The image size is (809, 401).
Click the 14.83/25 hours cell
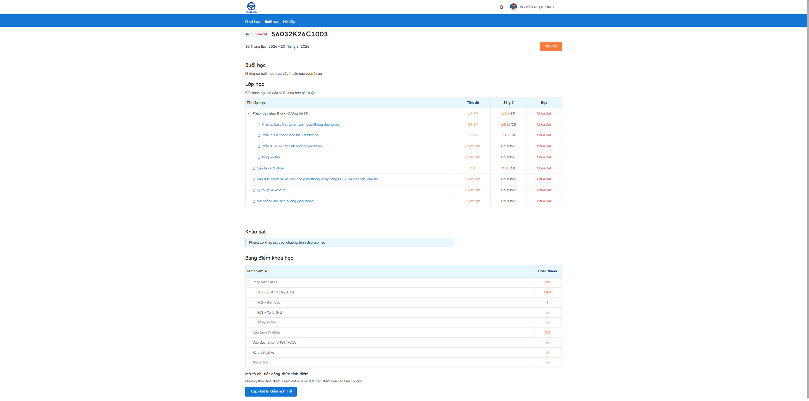[508, 124]
